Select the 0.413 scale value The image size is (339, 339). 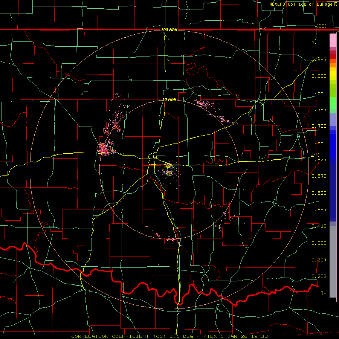tap(319, 226)
